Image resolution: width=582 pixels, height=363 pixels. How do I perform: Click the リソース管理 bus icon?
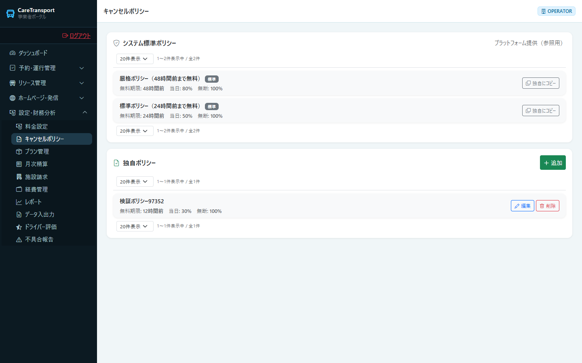coord(13,83)
